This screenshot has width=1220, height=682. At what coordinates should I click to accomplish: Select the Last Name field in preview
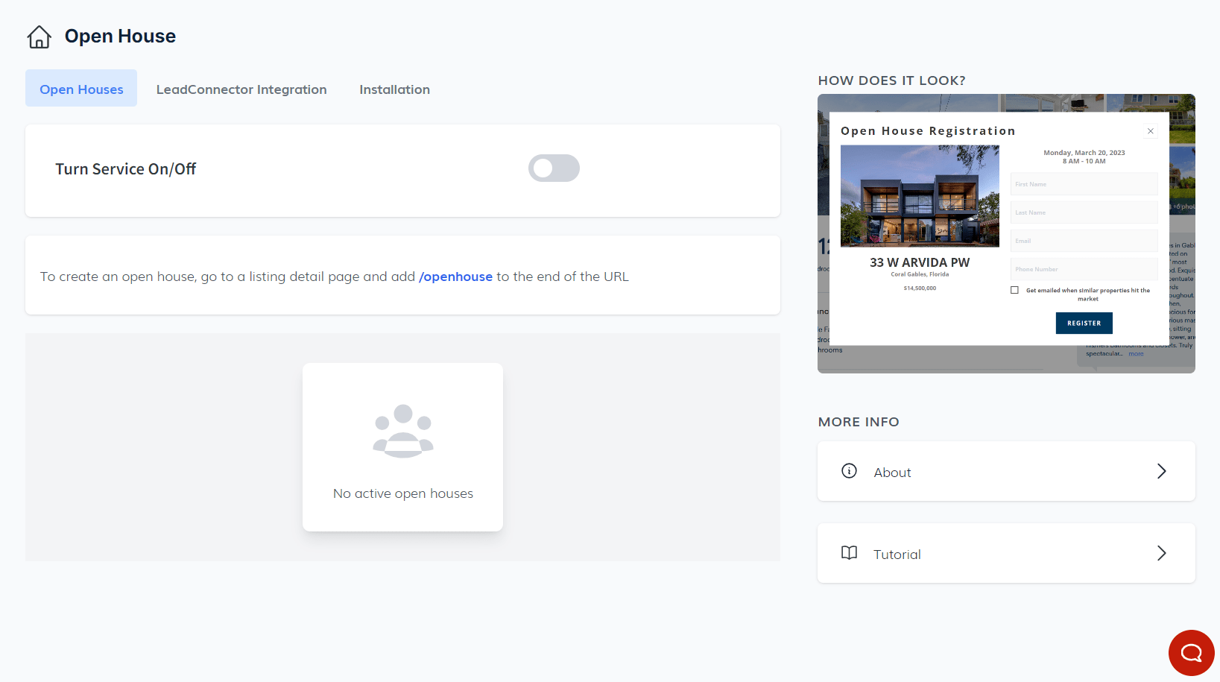(1084, 212)
